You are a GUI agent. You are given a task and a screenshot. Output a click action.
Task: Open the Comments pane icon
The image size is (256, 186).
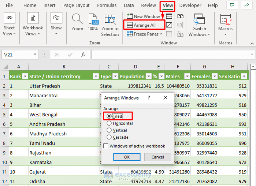point(232,5)
